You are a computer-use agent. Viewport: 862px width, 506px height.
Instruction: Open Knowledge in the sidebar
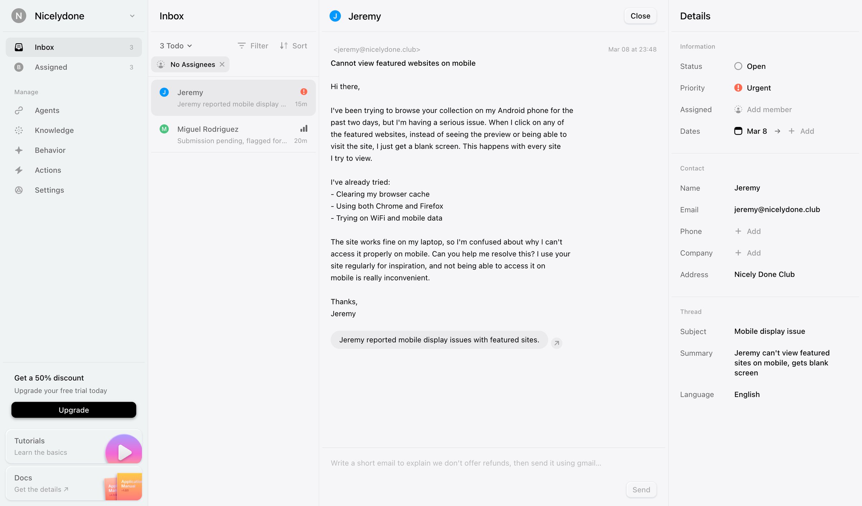[x=74, y=130]
